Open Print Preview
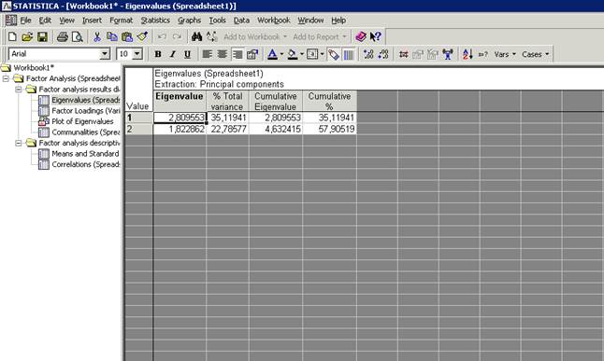This screenshot has width=604, height=361. coord(78,37)
